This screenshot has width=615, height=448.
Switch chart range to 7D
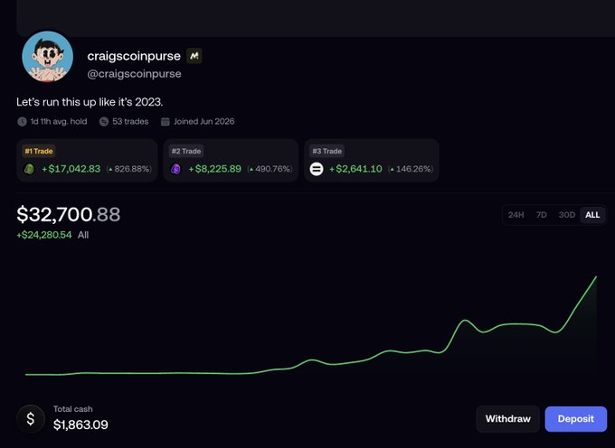[x=541, y=215]
